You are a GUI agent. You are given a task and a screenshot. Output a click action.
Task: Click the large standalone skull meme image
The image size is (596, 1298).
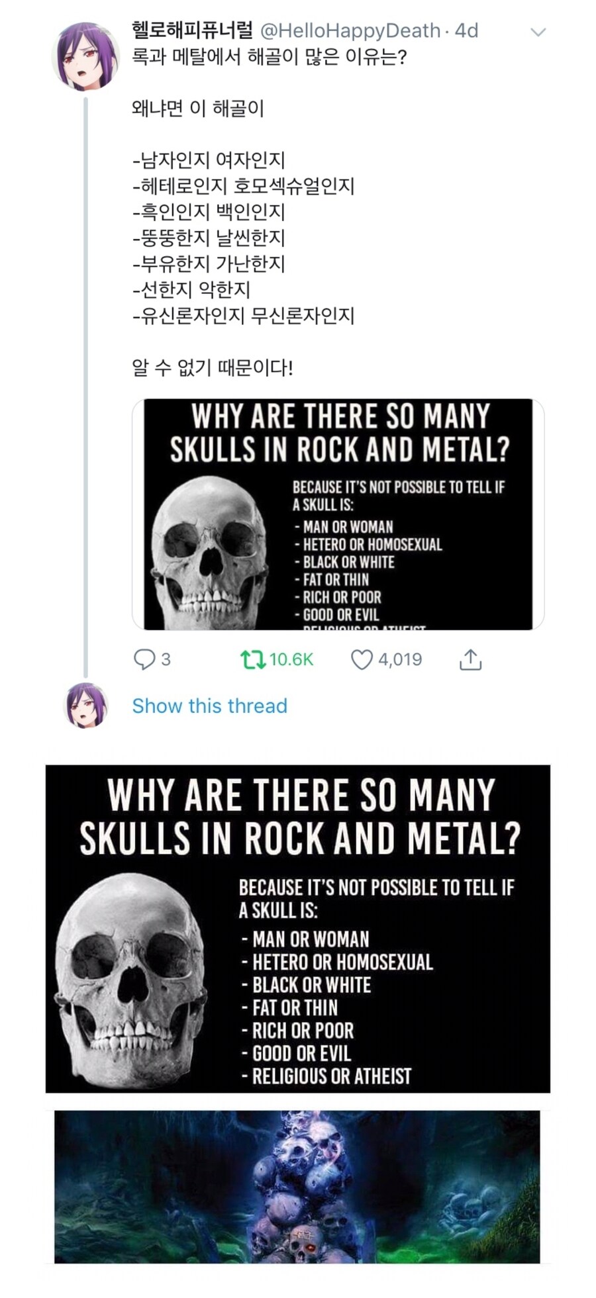click(x=298, y=929)
